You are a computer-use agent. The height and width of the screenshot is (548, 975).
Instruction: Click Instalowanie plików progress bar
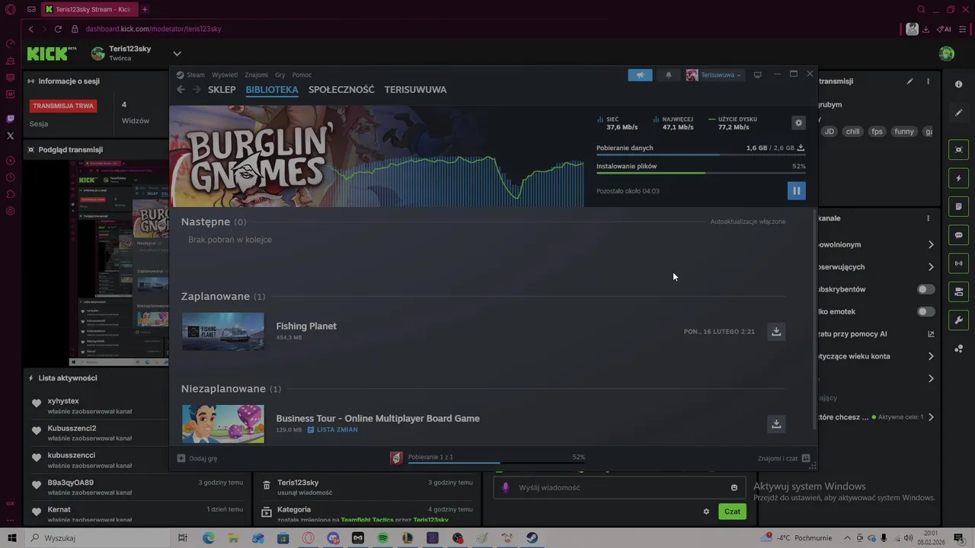point(701,173)
